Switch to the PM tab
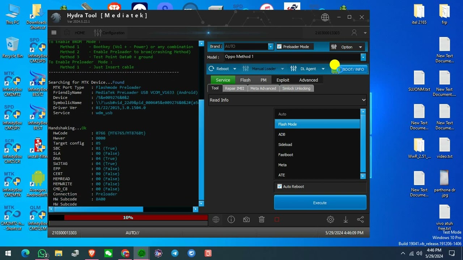Screen dimensions: 463x260 coord(263,80)
